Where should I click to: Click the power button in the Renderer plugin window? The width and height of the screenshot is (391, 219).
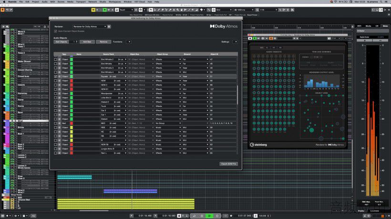(x=250, y=38)
